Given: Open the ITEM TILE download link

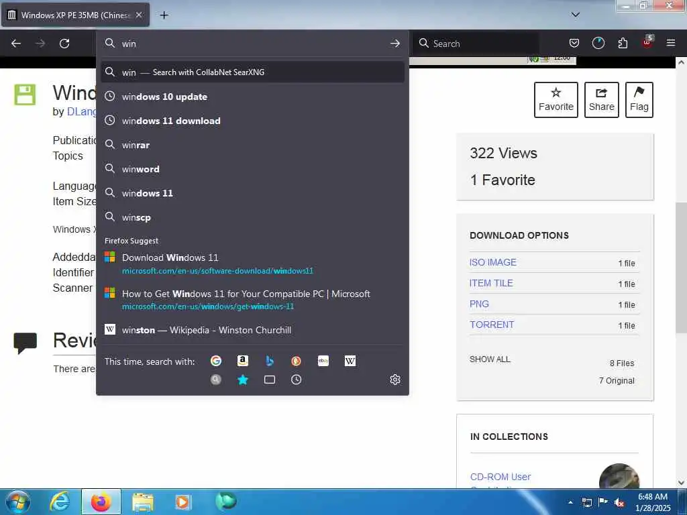Looking at the screenshot, I should (x=491, y=283).
